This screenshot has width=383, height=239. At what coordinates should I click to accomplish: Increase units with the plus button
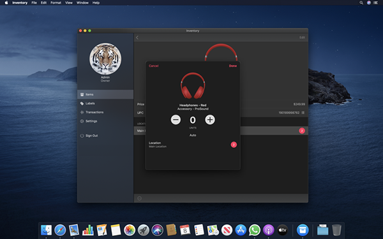pos(210,120)
